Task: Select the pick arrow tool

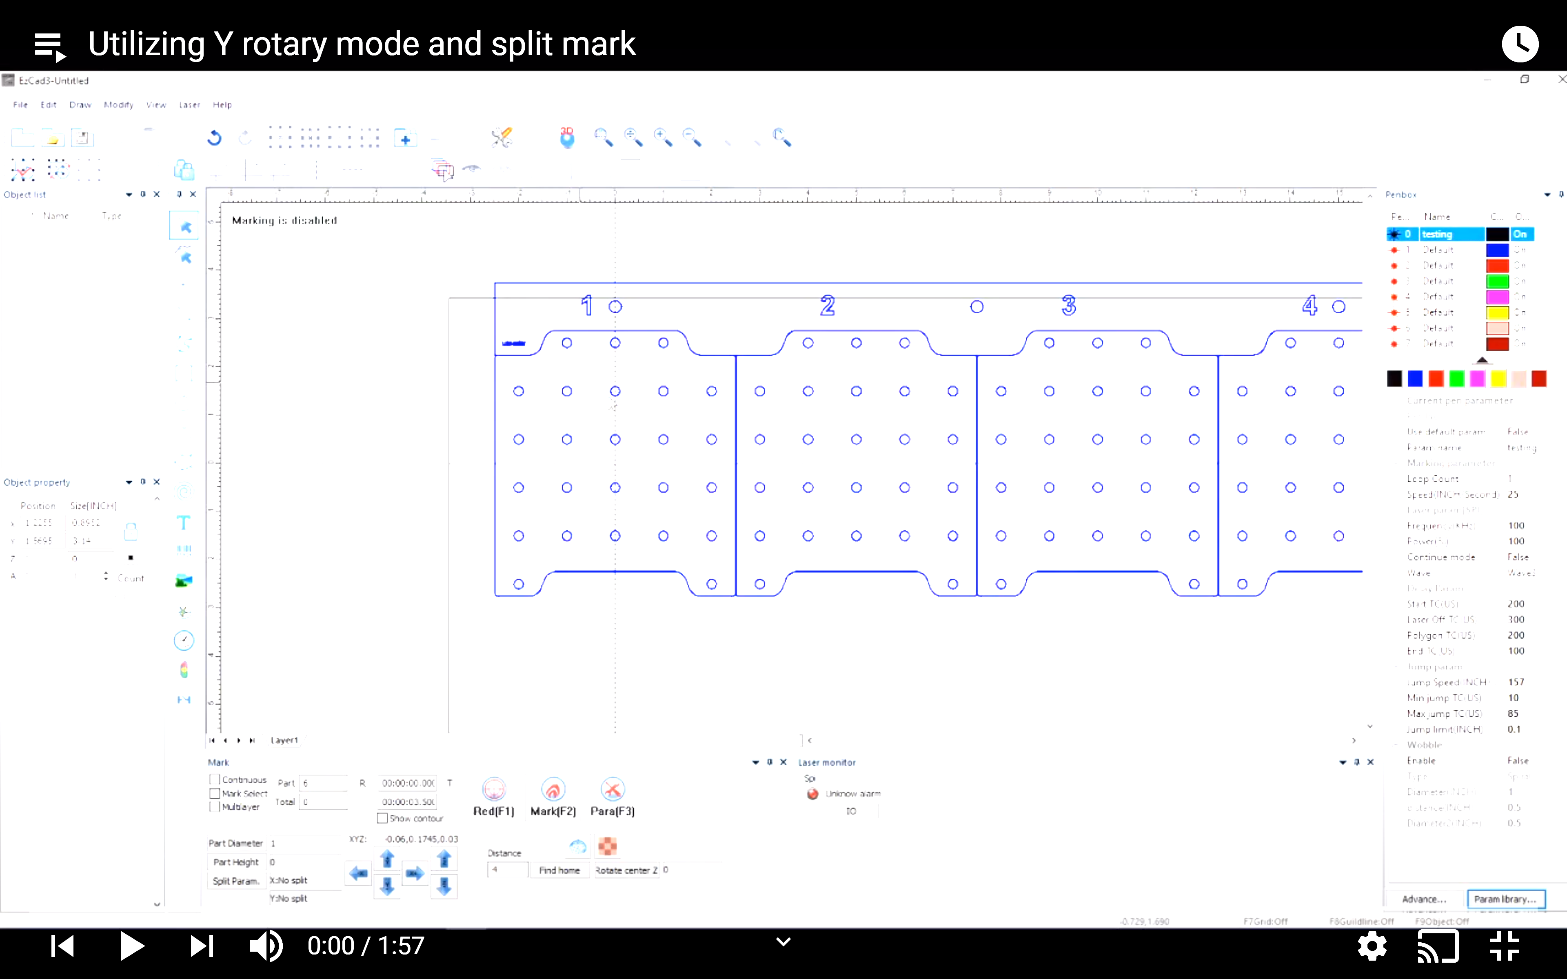Action: 184,227
